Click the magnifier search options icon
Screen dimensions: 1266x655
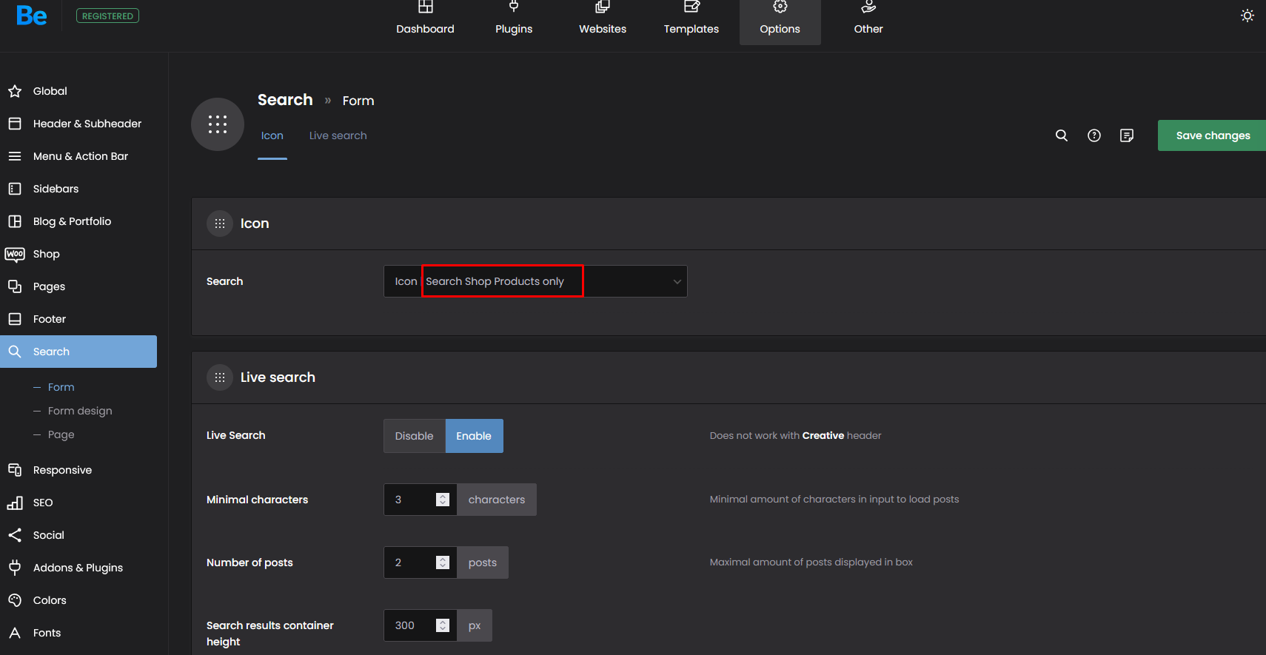coord(1062,135)
